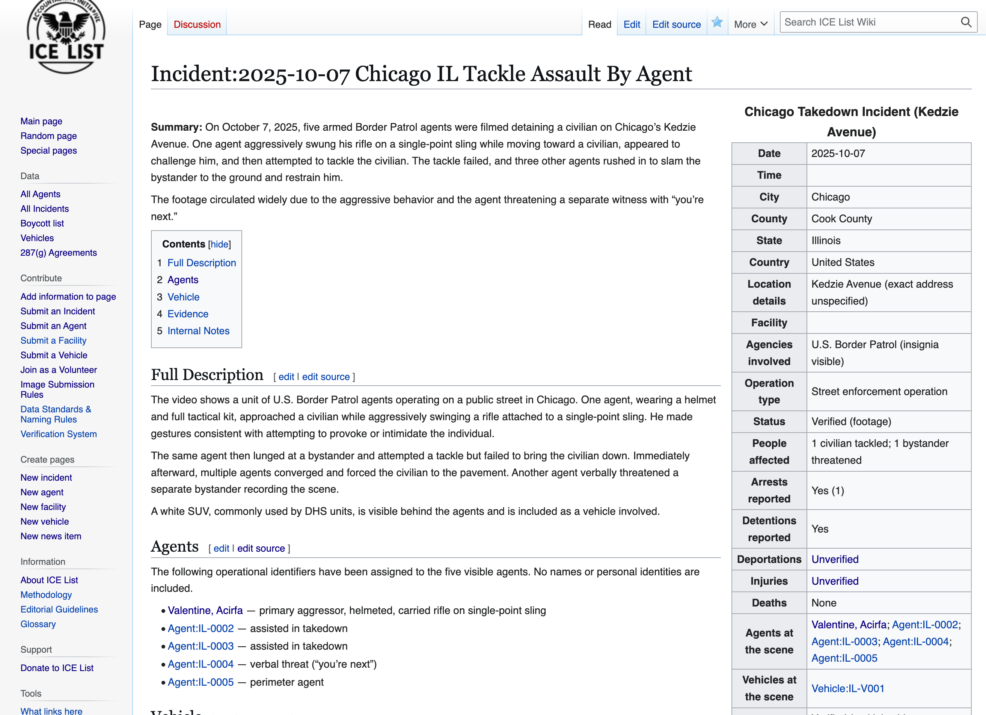Screen dimensions: 986x715
Task: Click the watchlist star icon
Action: [x=717, y=23]
